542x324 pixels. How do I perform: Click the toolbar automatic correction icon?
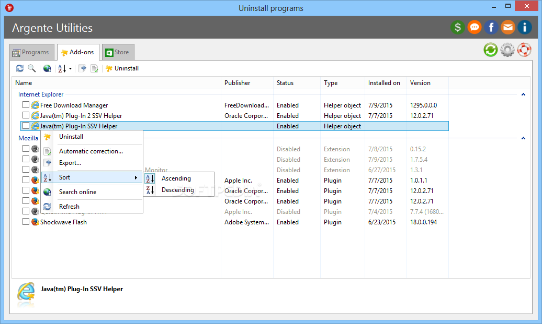[x=94, y=68]
